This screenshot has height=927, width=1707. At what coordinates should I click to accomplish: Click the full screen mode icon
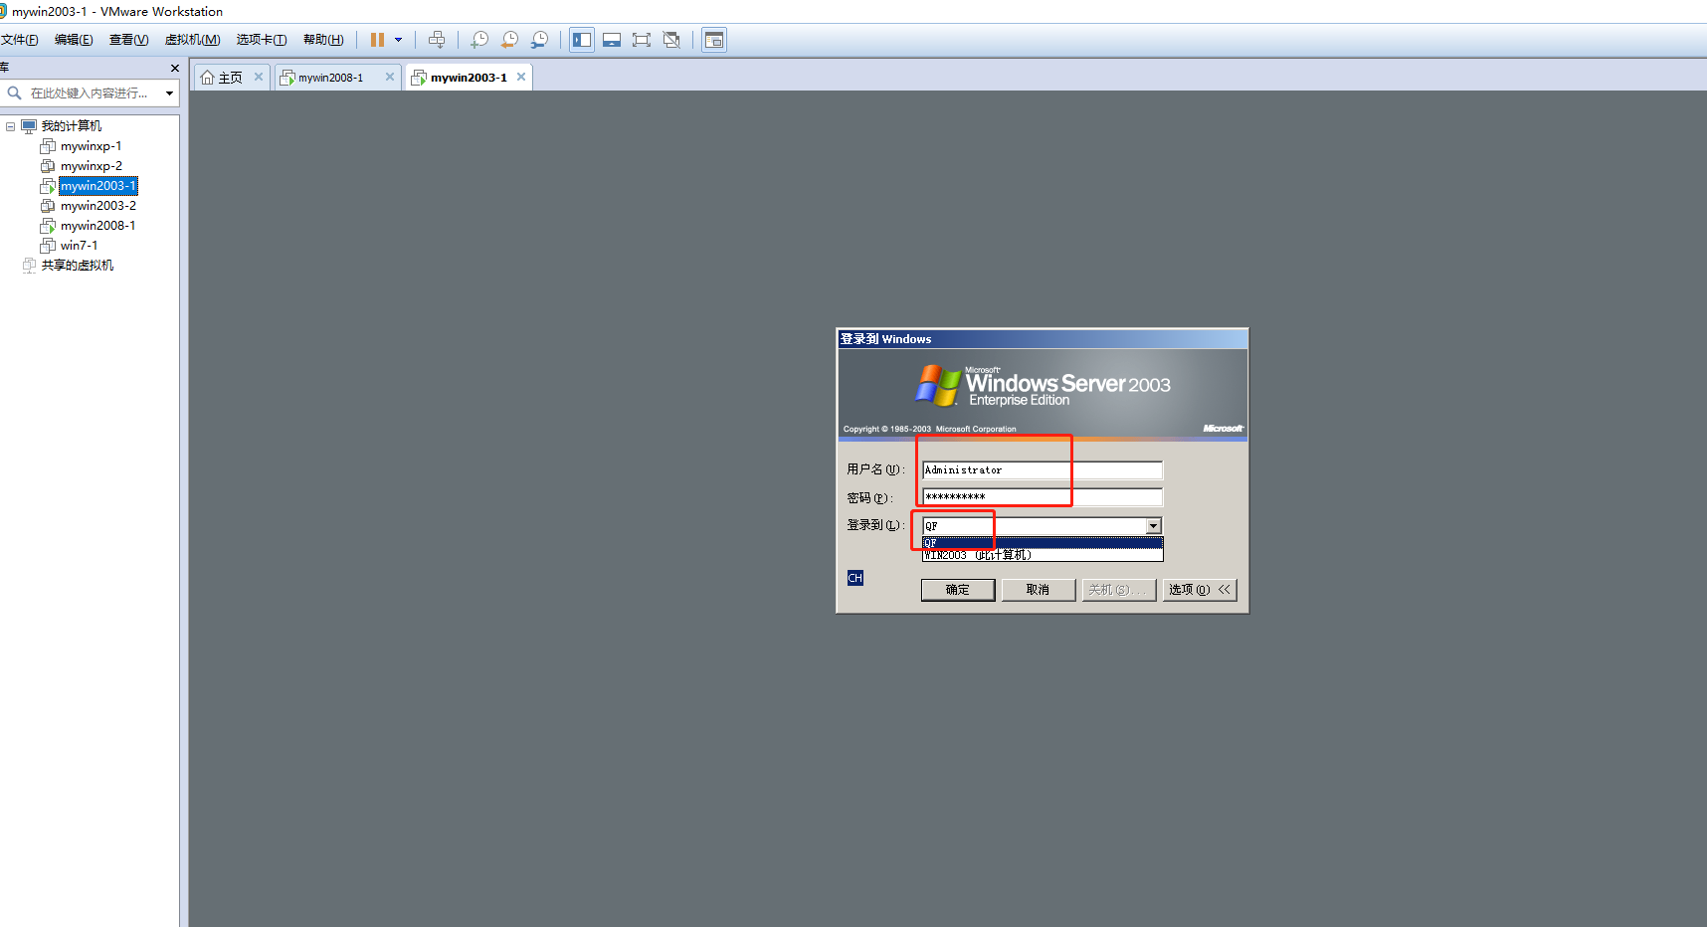[x=642, y=40]
